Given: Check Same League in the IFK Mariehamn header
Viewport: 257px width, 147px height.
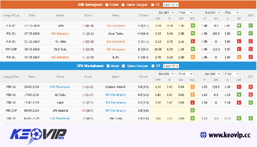Looking at the screenshot, I should (x=123, y=66).
